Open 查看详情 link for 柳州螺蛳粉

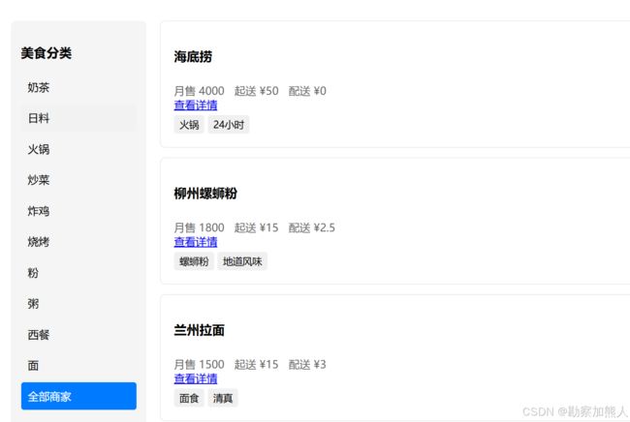(x=196, y=242)
